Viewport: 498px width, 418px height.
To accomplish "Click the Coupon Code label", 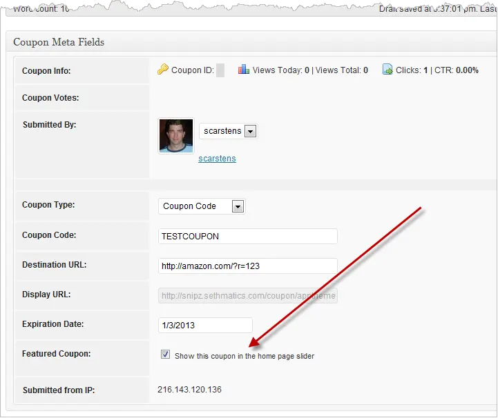I will (49, 235).
